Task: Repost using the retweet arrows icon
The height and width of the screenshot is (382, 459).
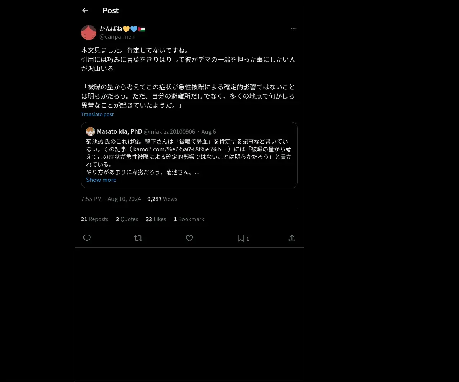Action: [x=138, y=238]
